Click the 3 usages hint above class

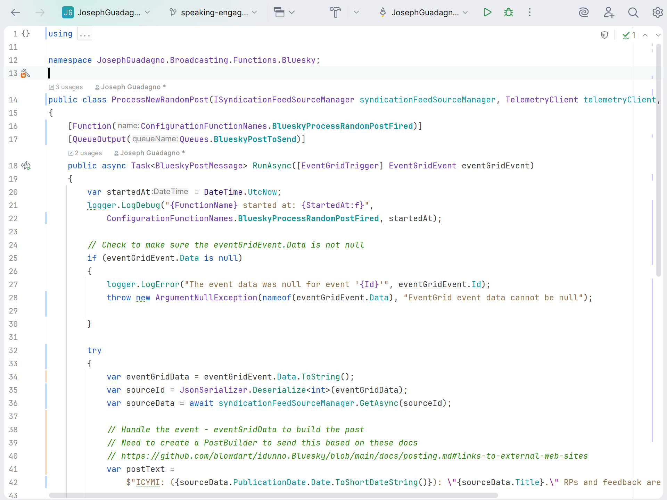(x=69, y=87)
